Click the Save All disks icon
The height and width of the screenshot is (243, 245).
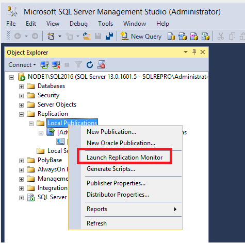pos(109,36)
